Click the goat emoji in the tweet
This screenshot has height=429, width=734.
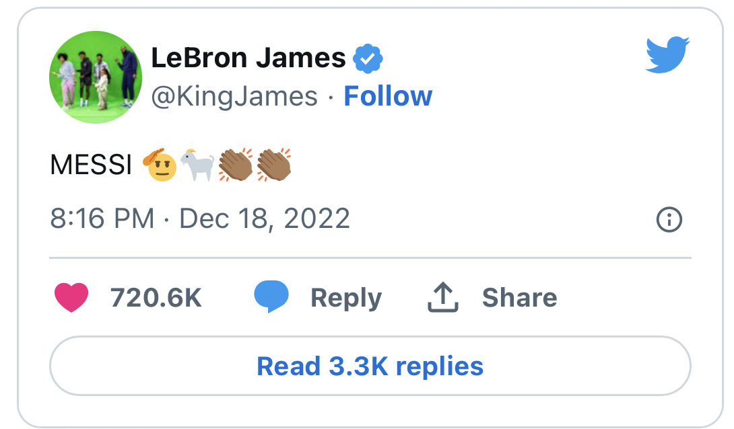click(197, 165)
